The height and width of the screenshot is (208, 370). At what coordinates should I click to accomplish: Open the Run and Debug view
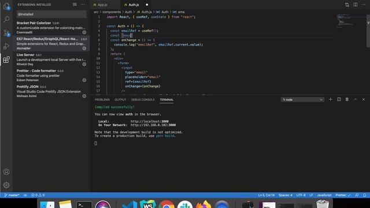[x=6, y=46]
